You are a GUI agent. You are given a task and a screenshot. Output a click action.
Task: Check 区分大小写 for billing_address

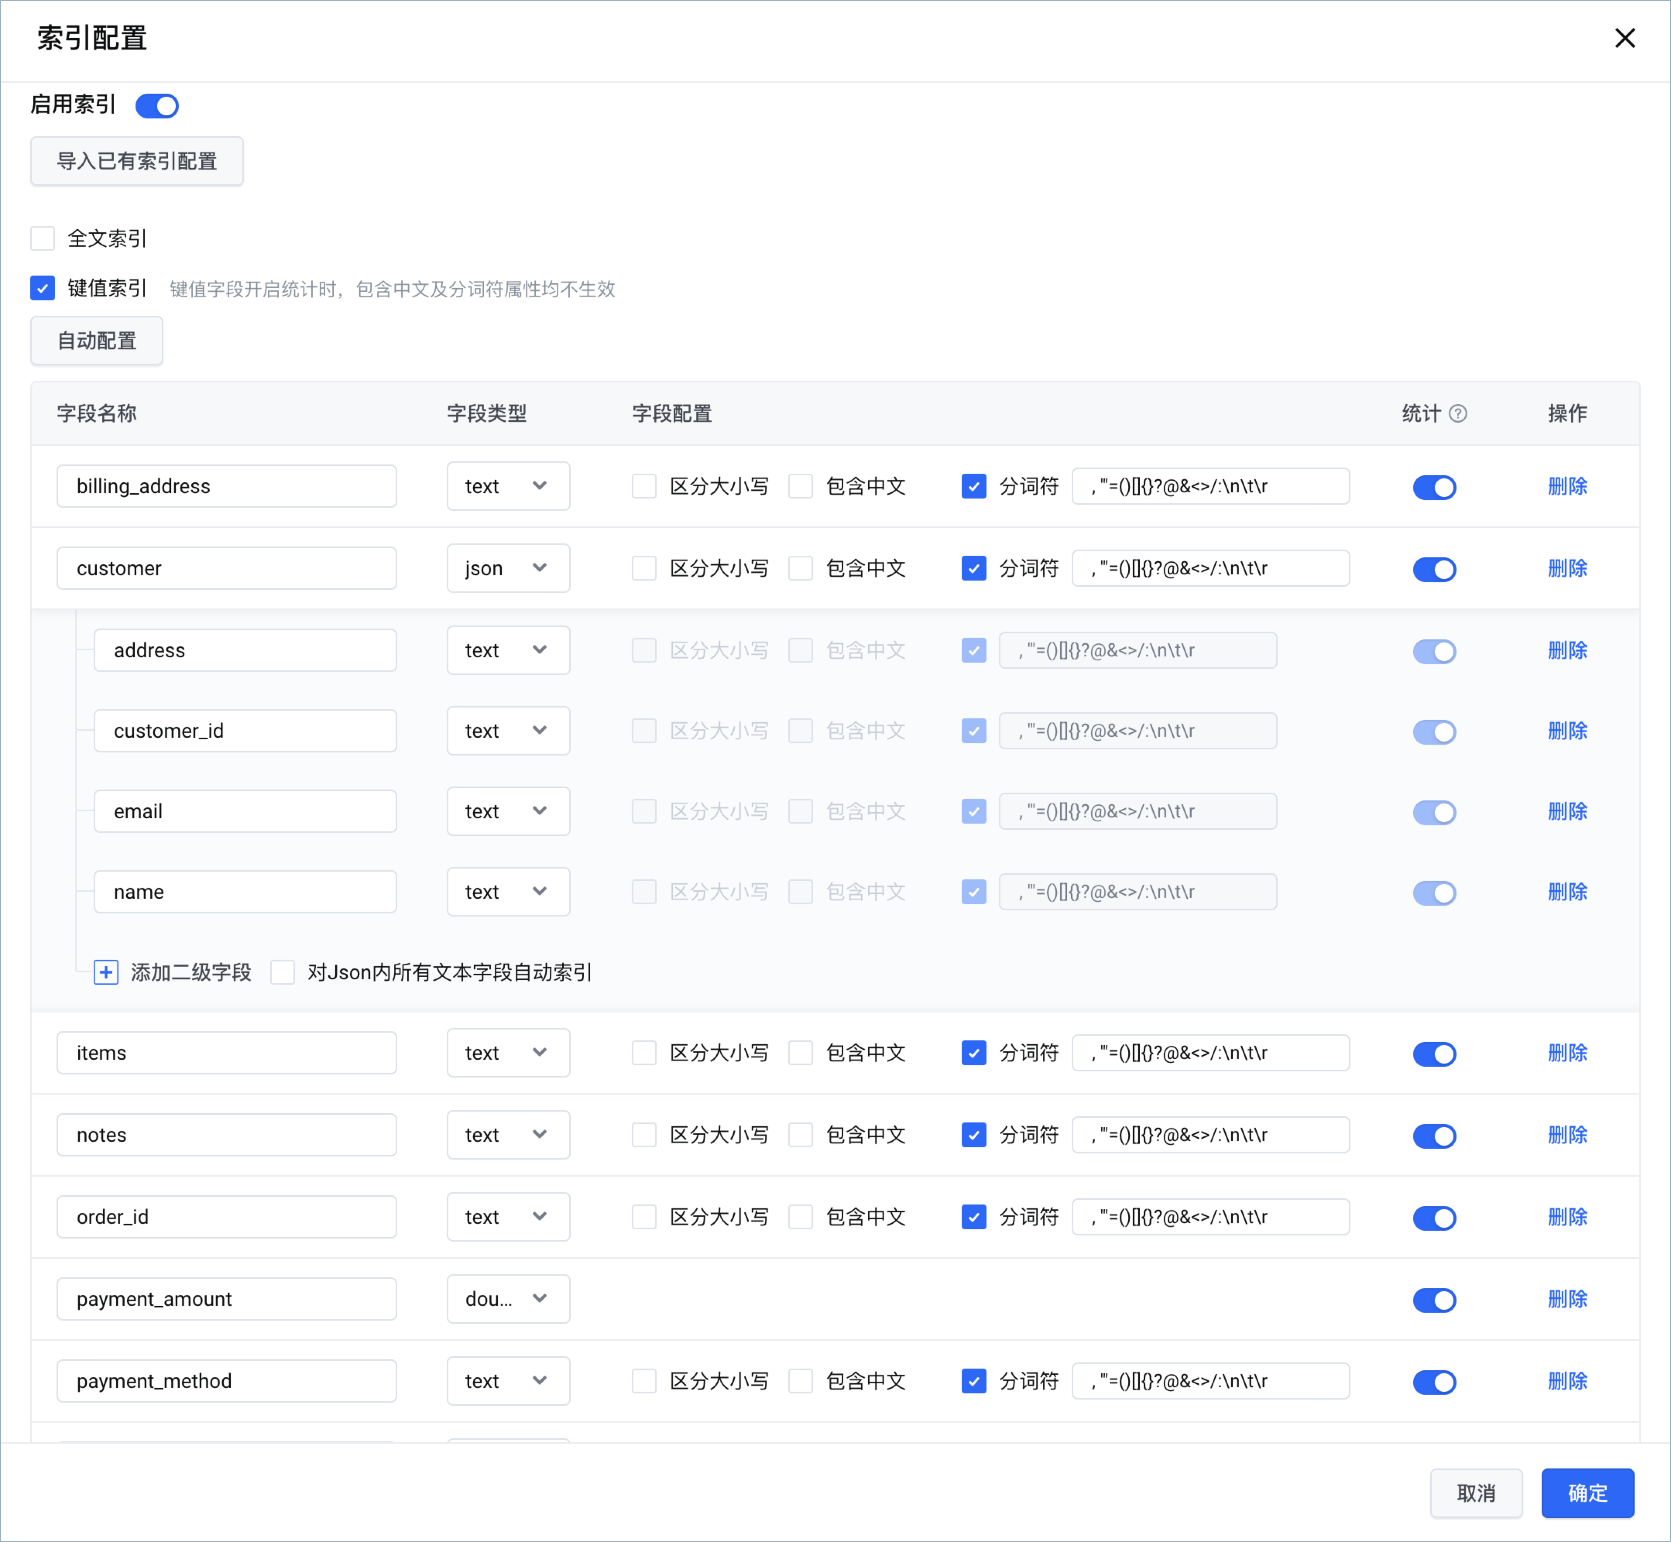(644, 487)
